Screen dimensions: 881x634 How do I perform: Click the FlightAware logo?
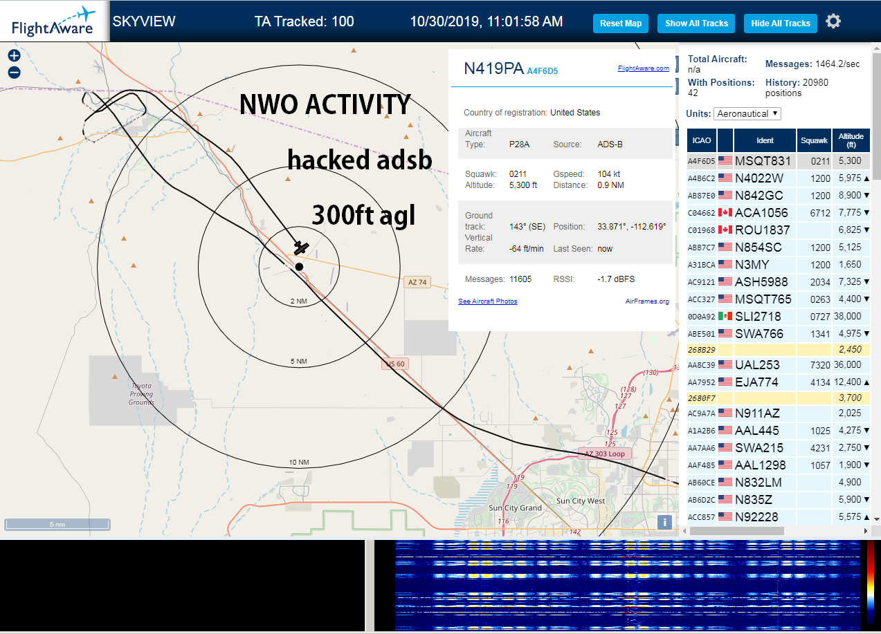coord(54,21)
